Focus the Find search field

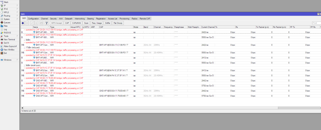tap(317, 23)
